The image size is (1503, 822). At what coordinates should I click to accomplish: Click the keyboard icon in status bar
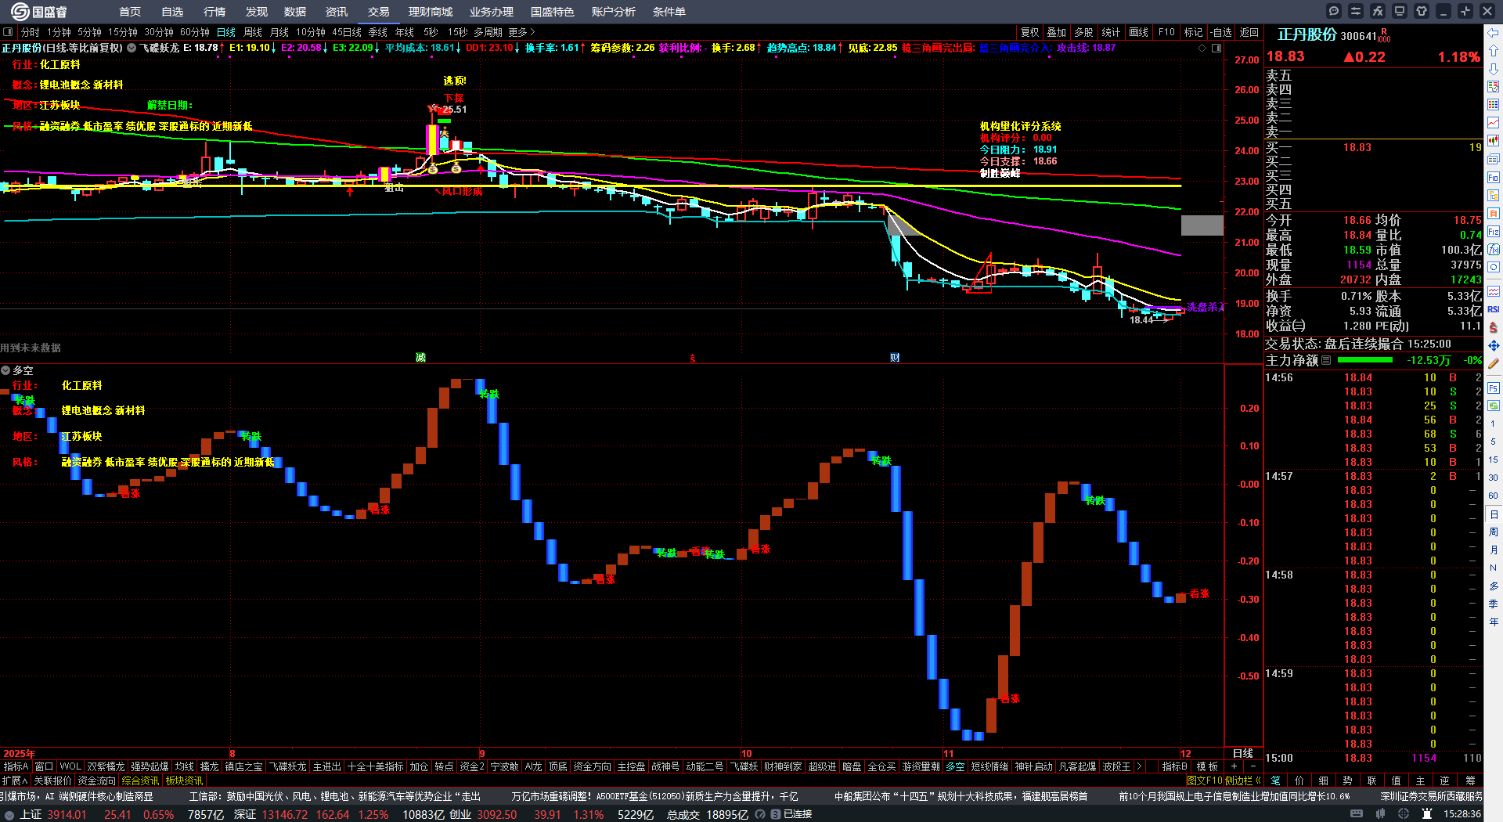coord(1357,814)
